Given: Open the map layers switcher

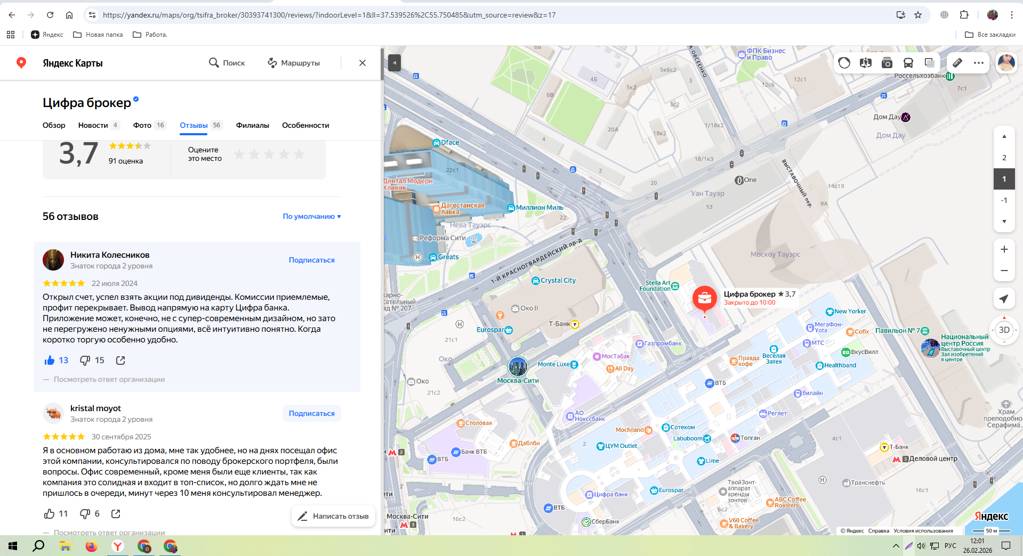Looking at the screenshot, I should [x=929, y=63].
